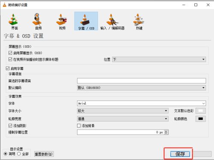Select the 简明 display settings radio button

coord(6,154)
